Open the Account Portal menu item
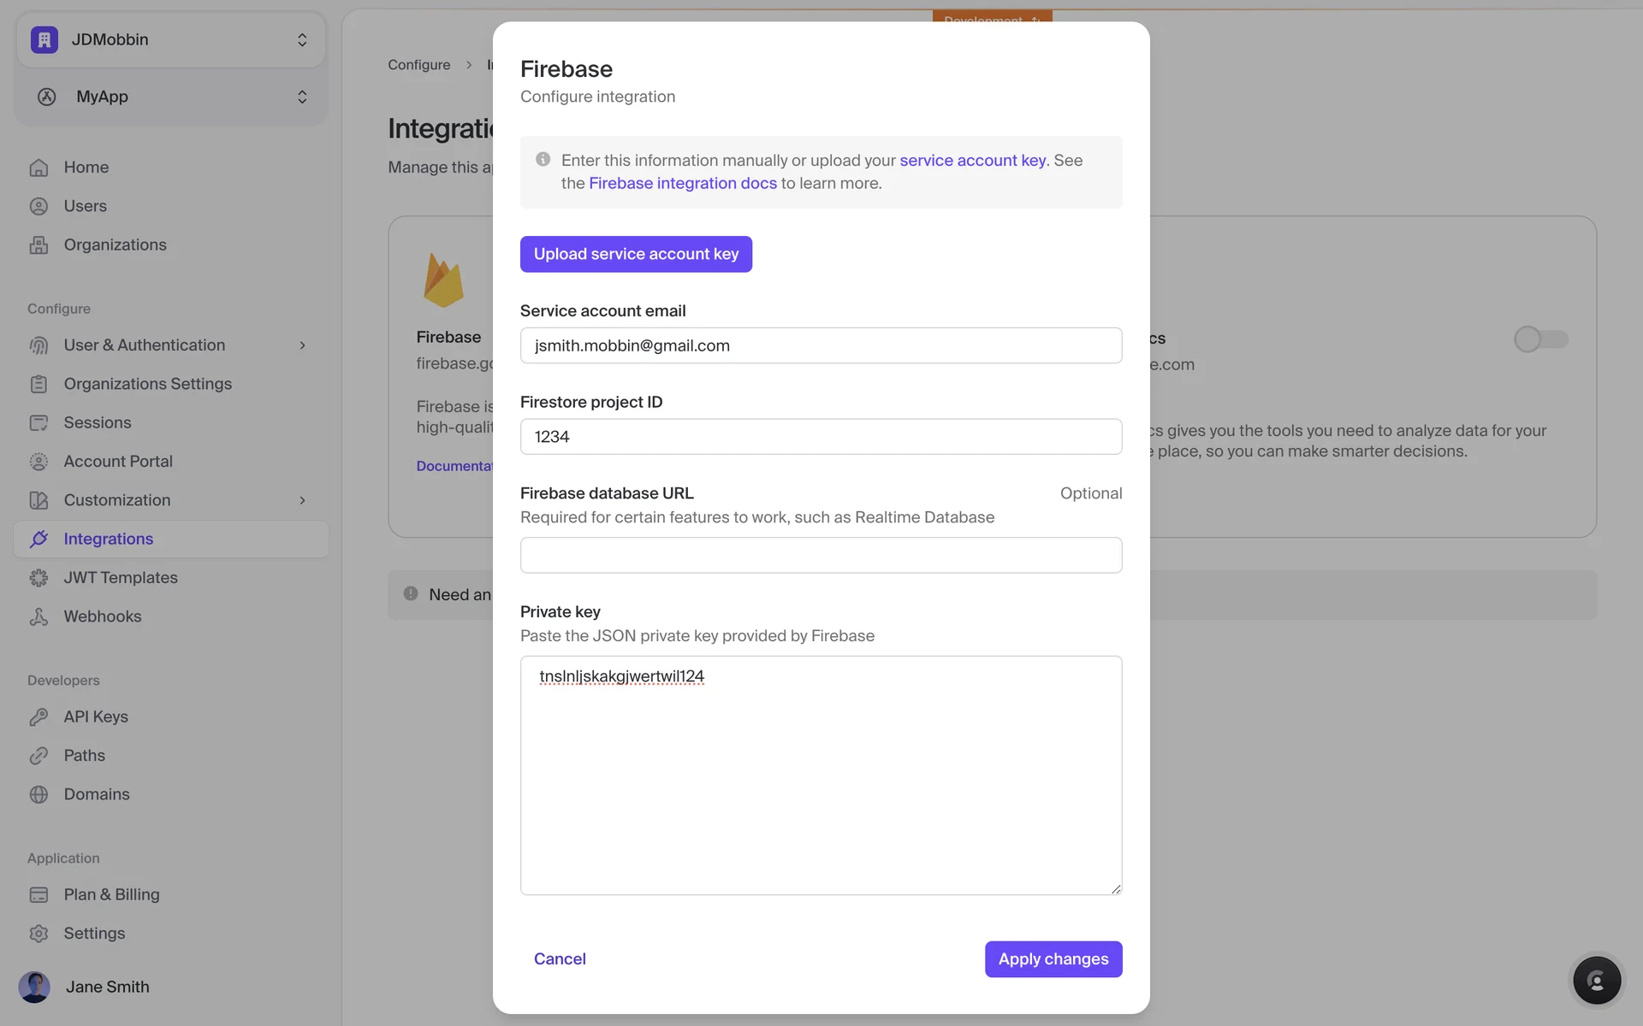The height and width of the screenshot is (1026, 1643). coord(118,462)
